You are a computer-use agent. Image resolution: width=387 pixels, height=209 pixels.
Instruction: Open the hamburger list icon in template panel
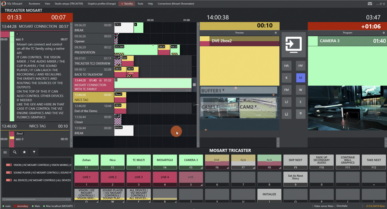tap(5, 152)
